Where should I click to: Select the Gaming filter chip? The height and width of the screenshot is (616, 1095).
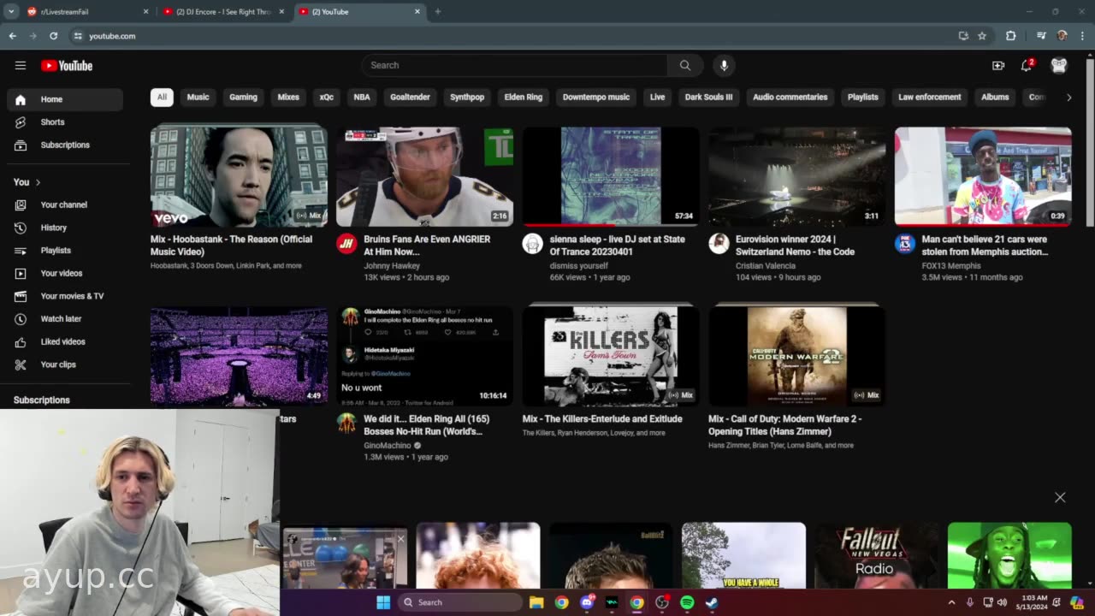(243, 98)
